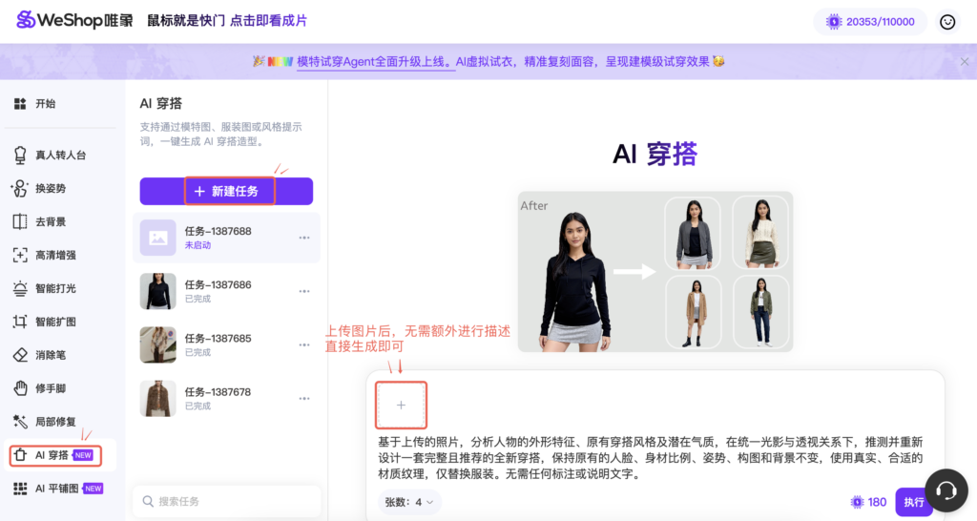
Task: Select the 换姿势 pose tool
Action: click(x=50, y=188)
